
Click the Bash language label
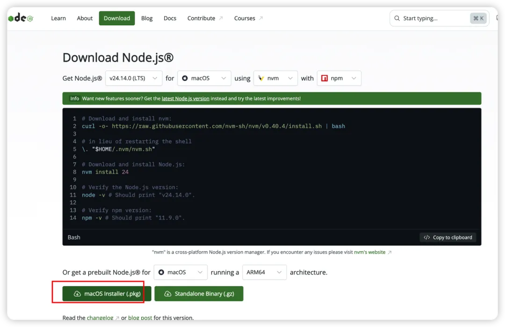tap(74, 238)
